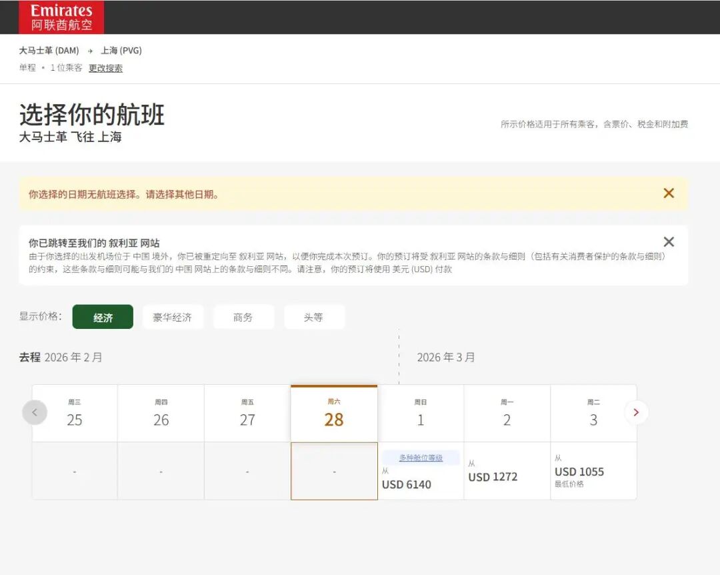Click the 2026 年 3 月 month label
720x575 pixels.
[446, 357]
